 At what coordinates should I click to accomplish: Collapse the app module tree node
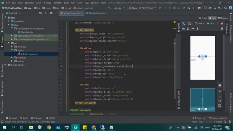point(5,17)
